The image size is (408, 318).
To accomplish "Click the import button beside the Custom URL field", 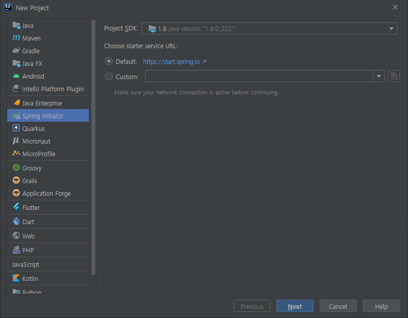I will (x=394, y=77).
